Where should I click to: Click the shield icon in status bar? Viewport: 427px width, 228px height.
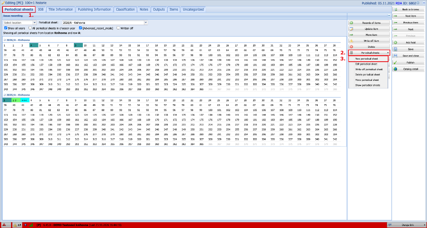point(25,225)
